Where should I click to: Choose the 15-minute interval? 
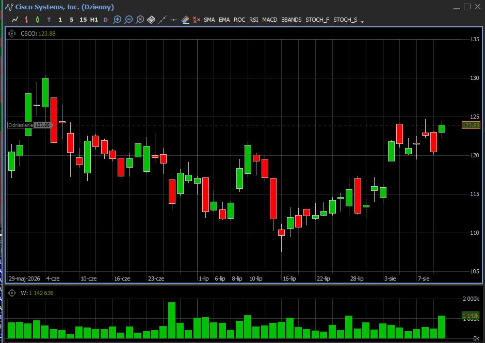pyautogui.click(x=83, y=20)
